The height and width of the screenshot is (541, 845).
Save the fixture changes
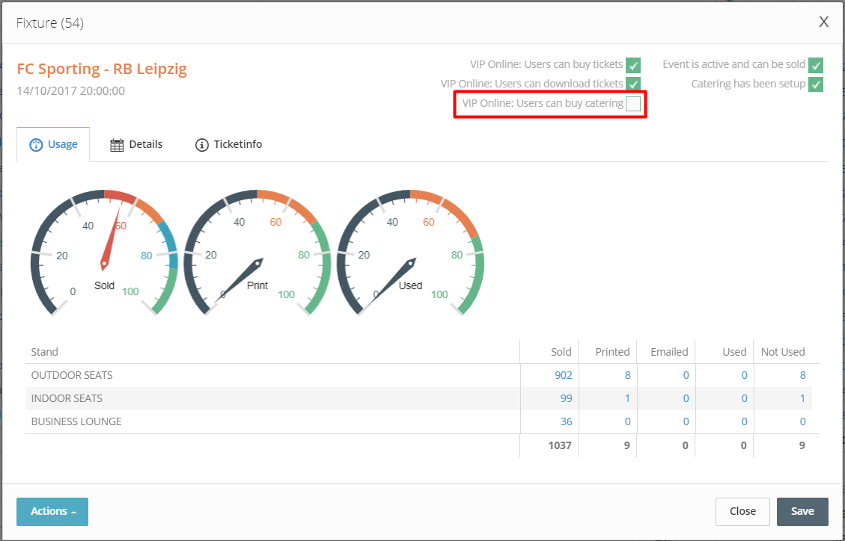pos(802,511)
